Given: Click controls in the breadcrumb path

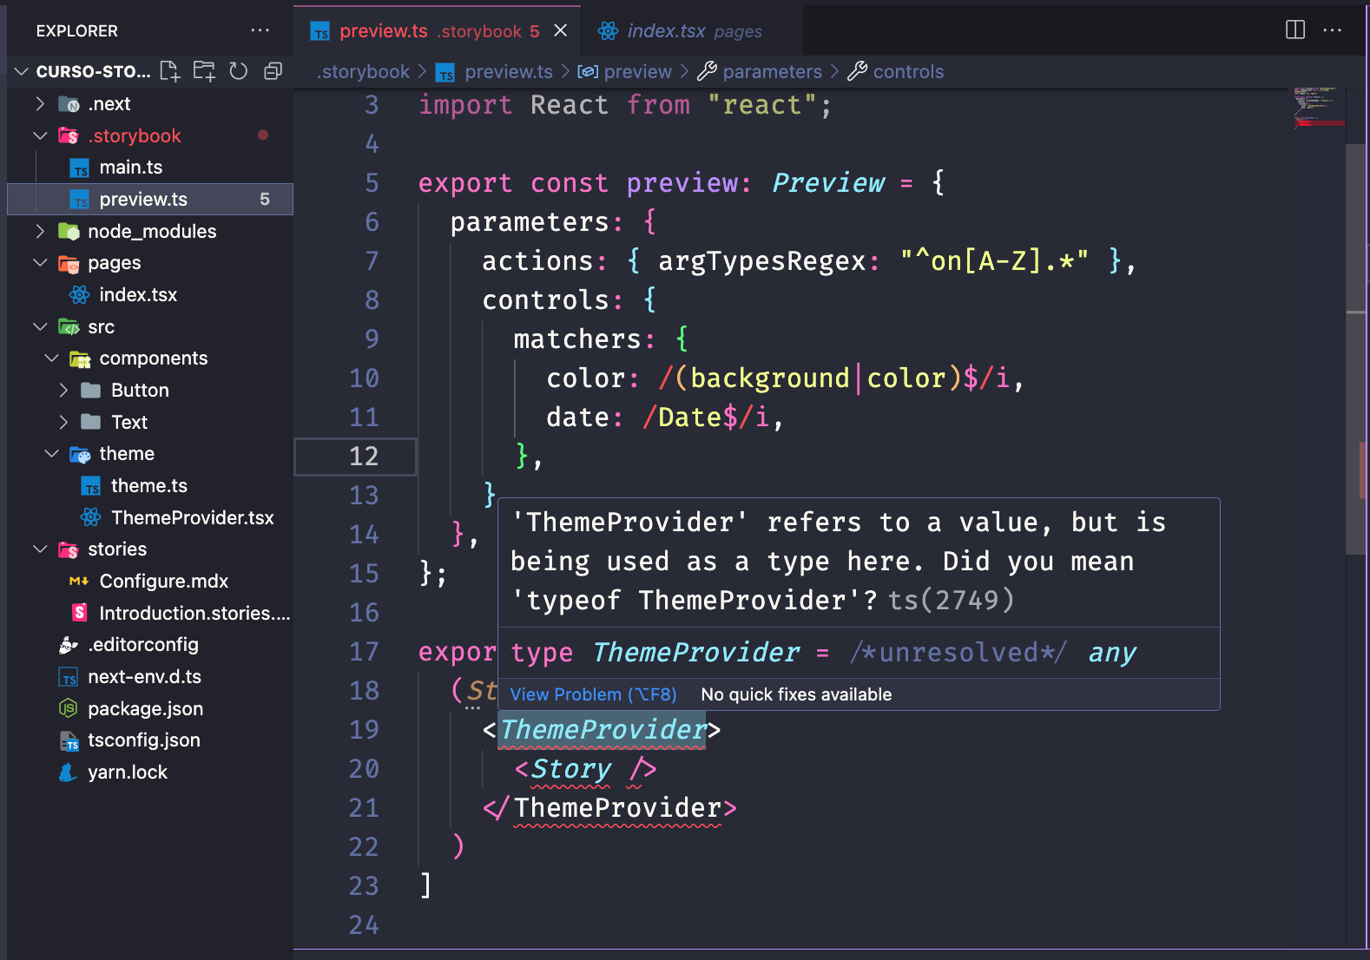Looking at the screenshot, I should click(x=908, y=71).
